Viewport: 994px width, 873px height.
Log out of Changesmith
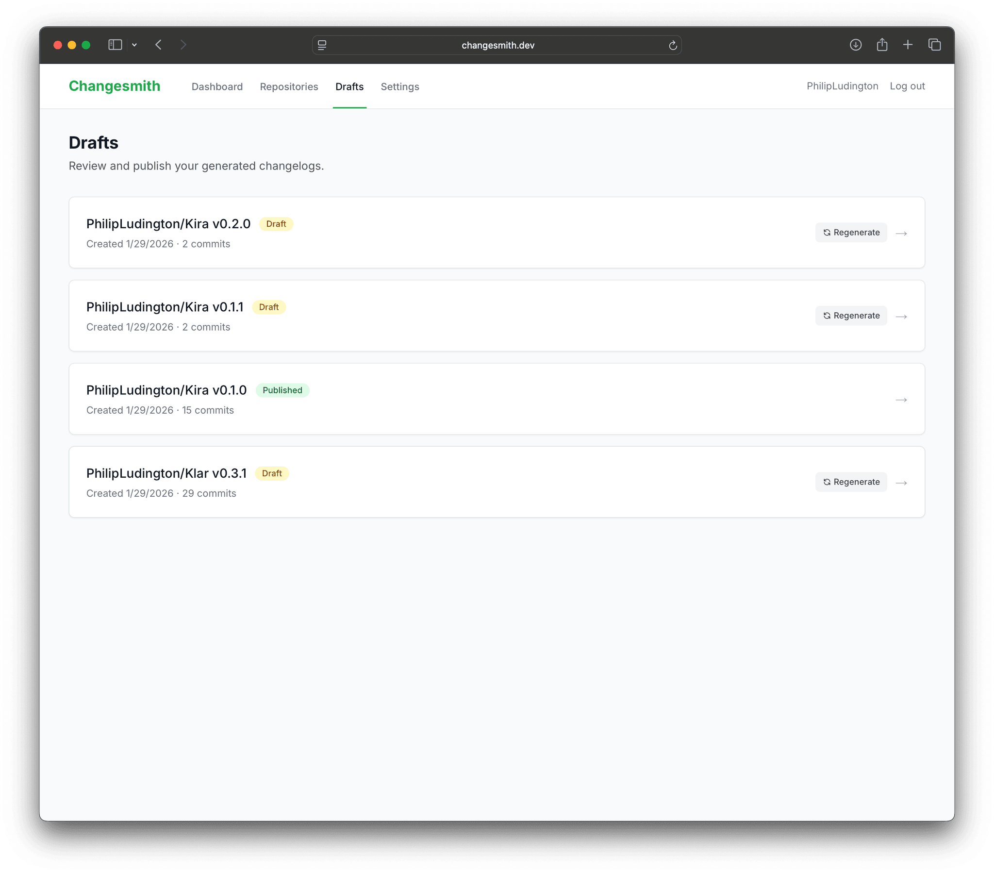click(x=907, y=86)
